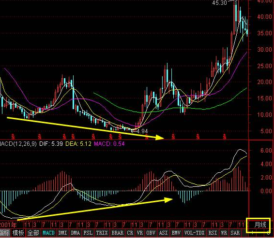The width and height of the screenshot is (274, 238).
Task: Click the 全部 all-indicators button
Action: (33, 233)
